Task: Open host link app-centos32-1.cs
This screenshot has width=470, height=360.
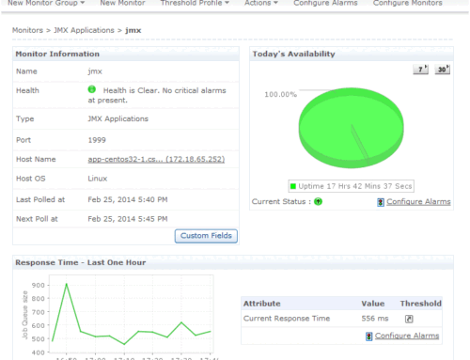Action: (156, 159)
